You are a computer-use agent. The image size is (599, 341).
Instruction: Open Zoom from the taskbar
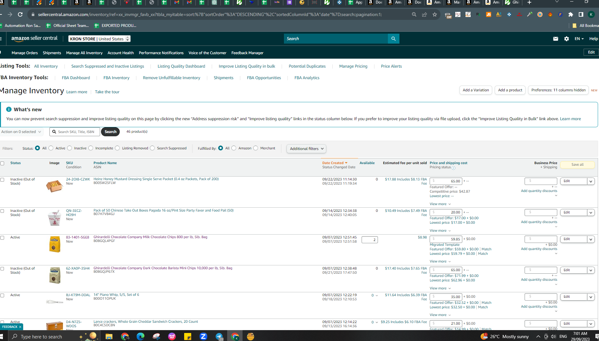click(203, 337)
